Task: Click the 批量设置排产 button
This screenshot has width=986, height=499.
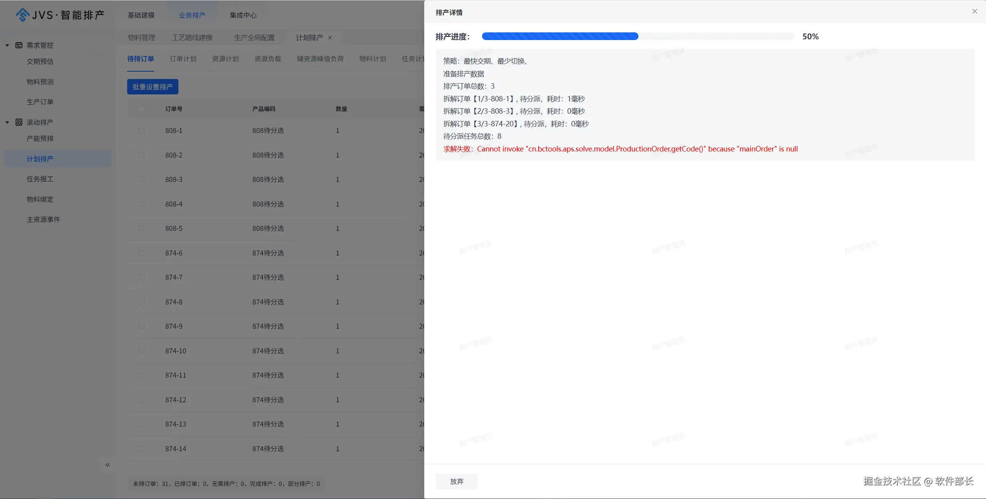Action: 153,87
